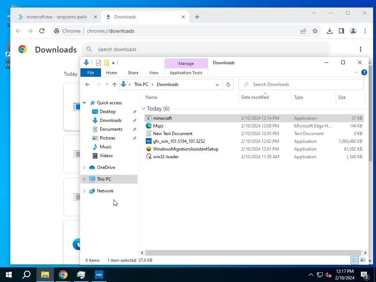This screenshot has height=282, width=376.
Task: Select the Mqzs Edge HTML file
Action: click(x=254, y=126)
